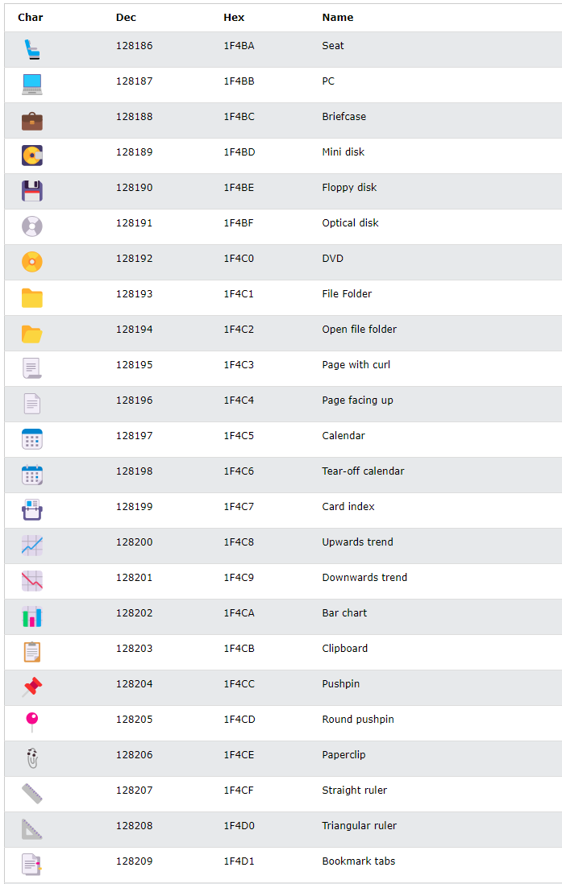Select the Card index emoji
This screenshot has height=884, width=562.
coord(32,509)
